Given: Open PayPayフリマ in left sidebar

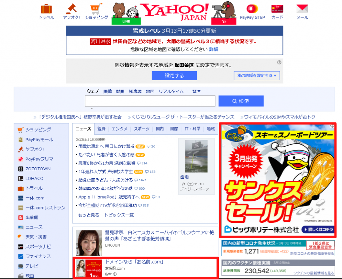Looking at the screenshot, I should coord(39,159).
